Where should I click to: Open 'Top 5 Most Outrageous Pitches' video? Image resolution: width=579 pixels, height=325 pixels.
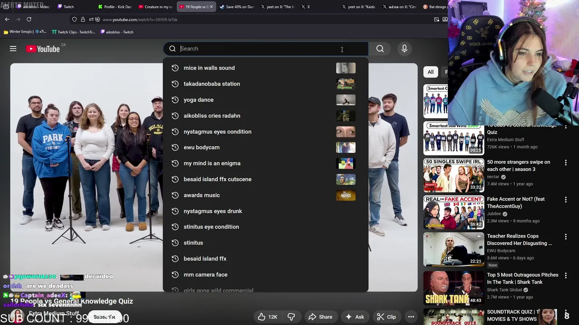[522, 279]
